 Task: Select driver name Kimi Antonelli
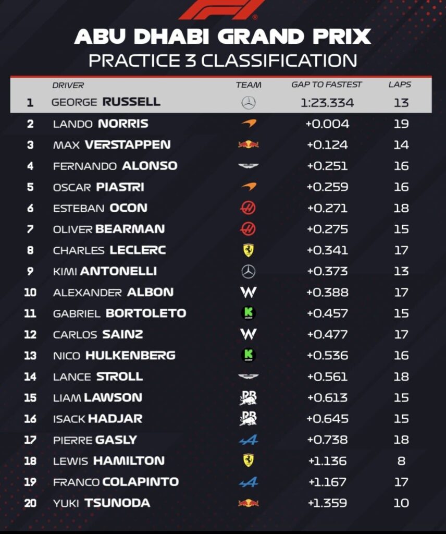coord(105,271)
